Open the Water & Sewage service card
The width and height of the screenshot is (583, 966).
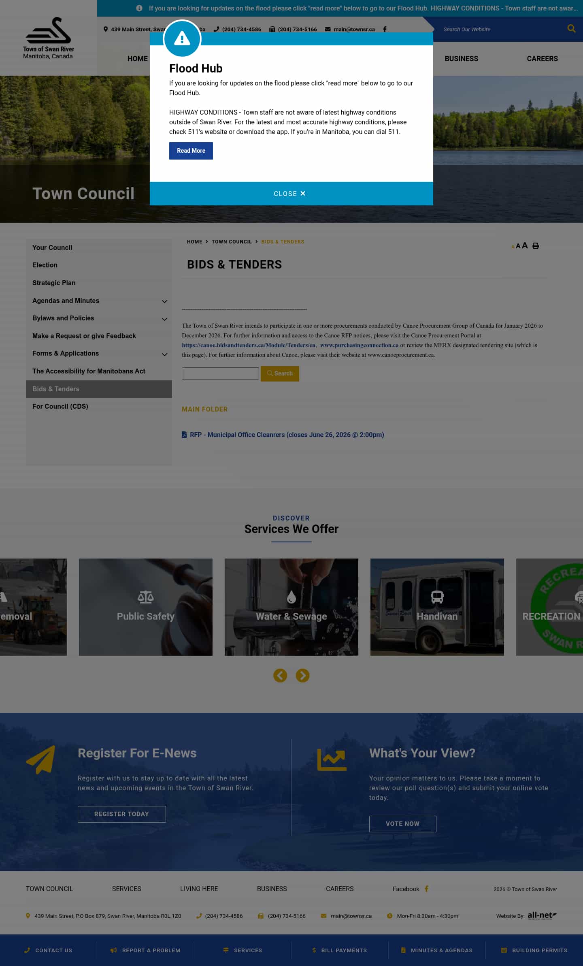(291, 607)
